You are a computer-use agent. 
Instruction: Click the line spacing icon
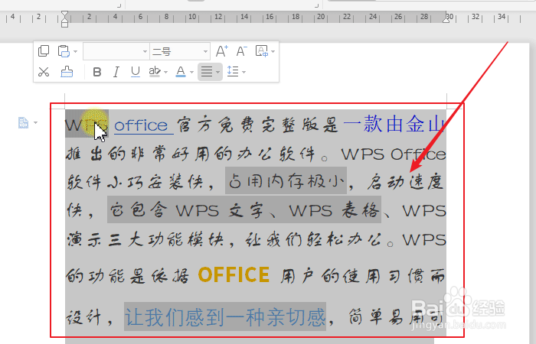click(x=233, y=72)
